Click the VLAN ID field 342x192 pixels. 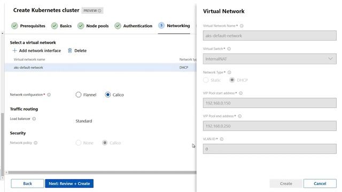(x=269, y=149)
